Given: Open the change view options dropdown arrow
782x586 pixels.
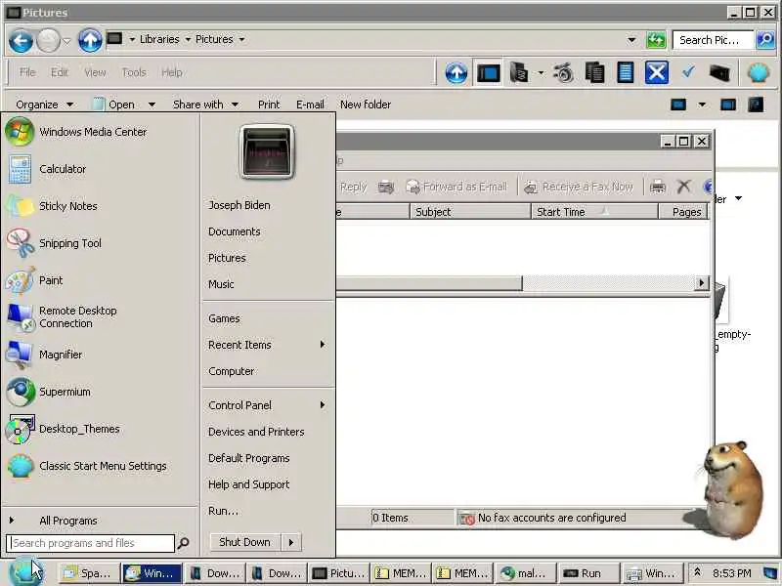Looking at the screenshot, I should point(702,105).
